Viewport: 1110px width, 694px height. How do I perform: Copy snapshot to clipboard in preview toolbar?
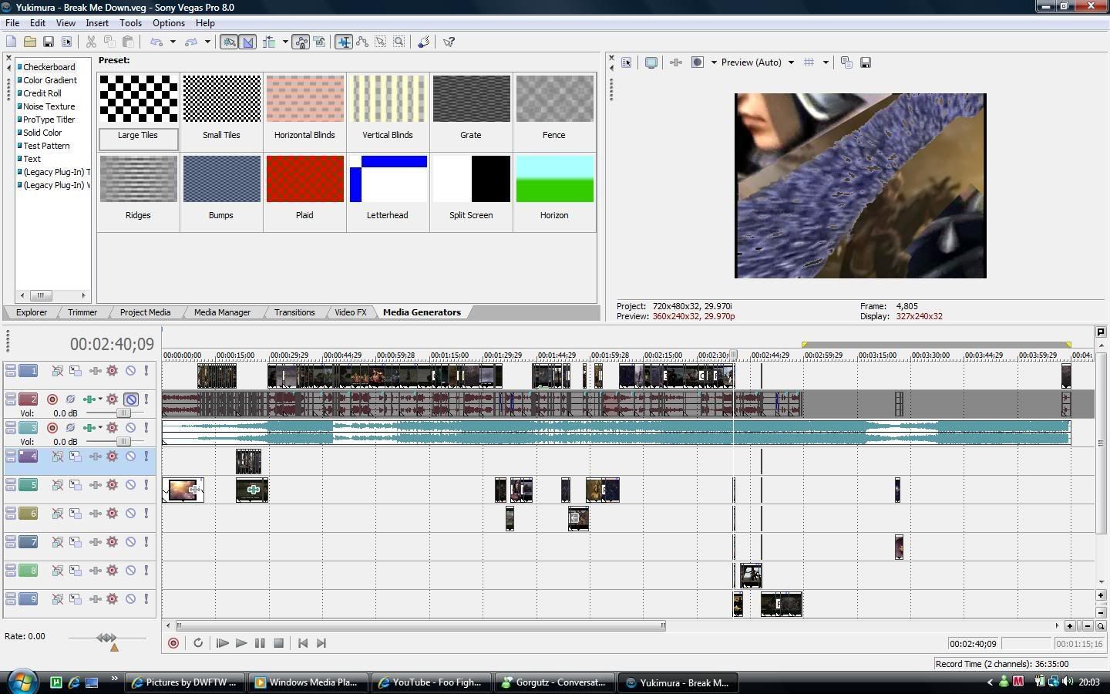(846, 62)
